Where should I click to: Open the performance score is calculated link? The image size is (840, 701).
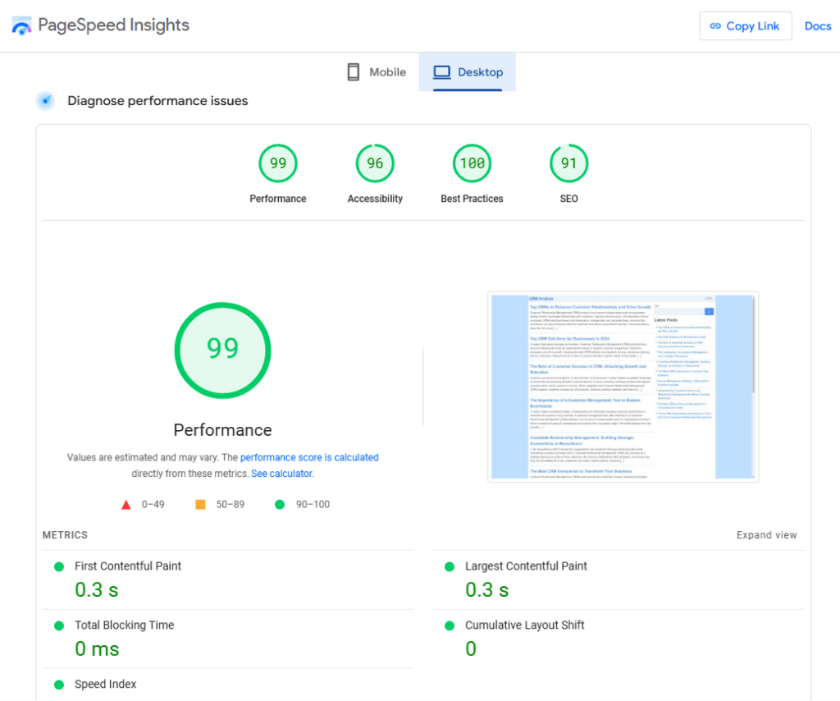pyautogui.click(x=309, y=457)
